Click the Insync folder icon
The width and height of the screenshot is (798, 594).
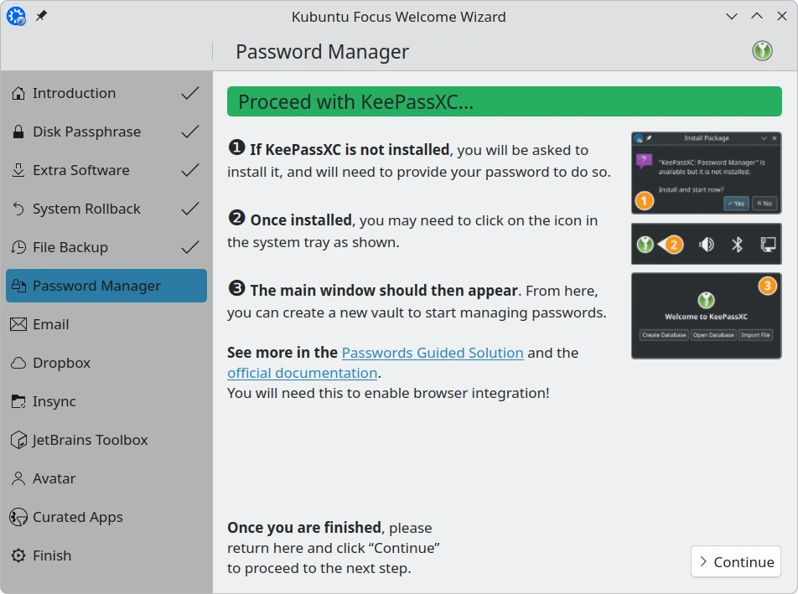18,402
